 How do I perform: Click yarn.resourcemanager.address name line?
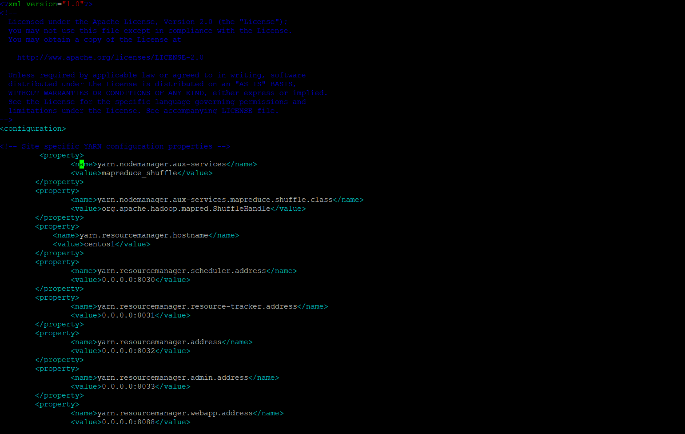point(162,342)
